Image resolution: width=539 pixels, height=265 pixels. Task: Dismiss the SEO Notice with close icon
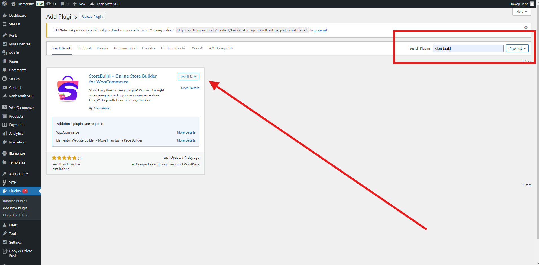(x=526, y=28)
